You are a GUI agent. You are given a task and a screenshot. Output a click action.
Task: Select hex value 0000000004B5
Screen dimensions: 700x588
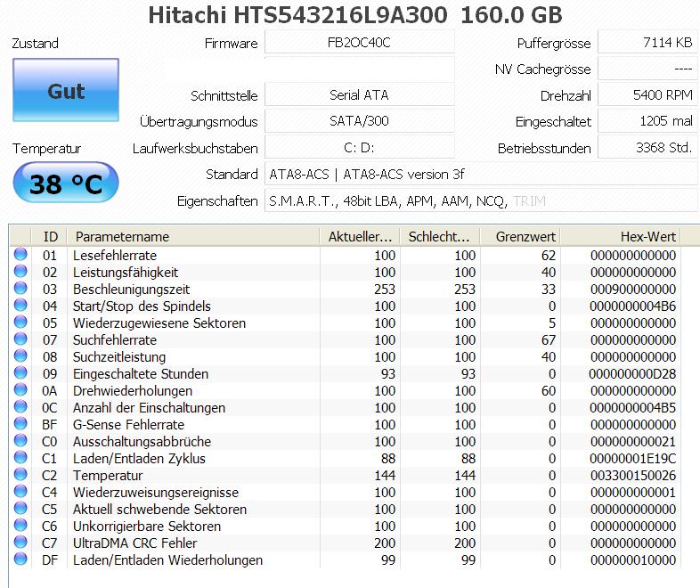[x=632, y=408]
